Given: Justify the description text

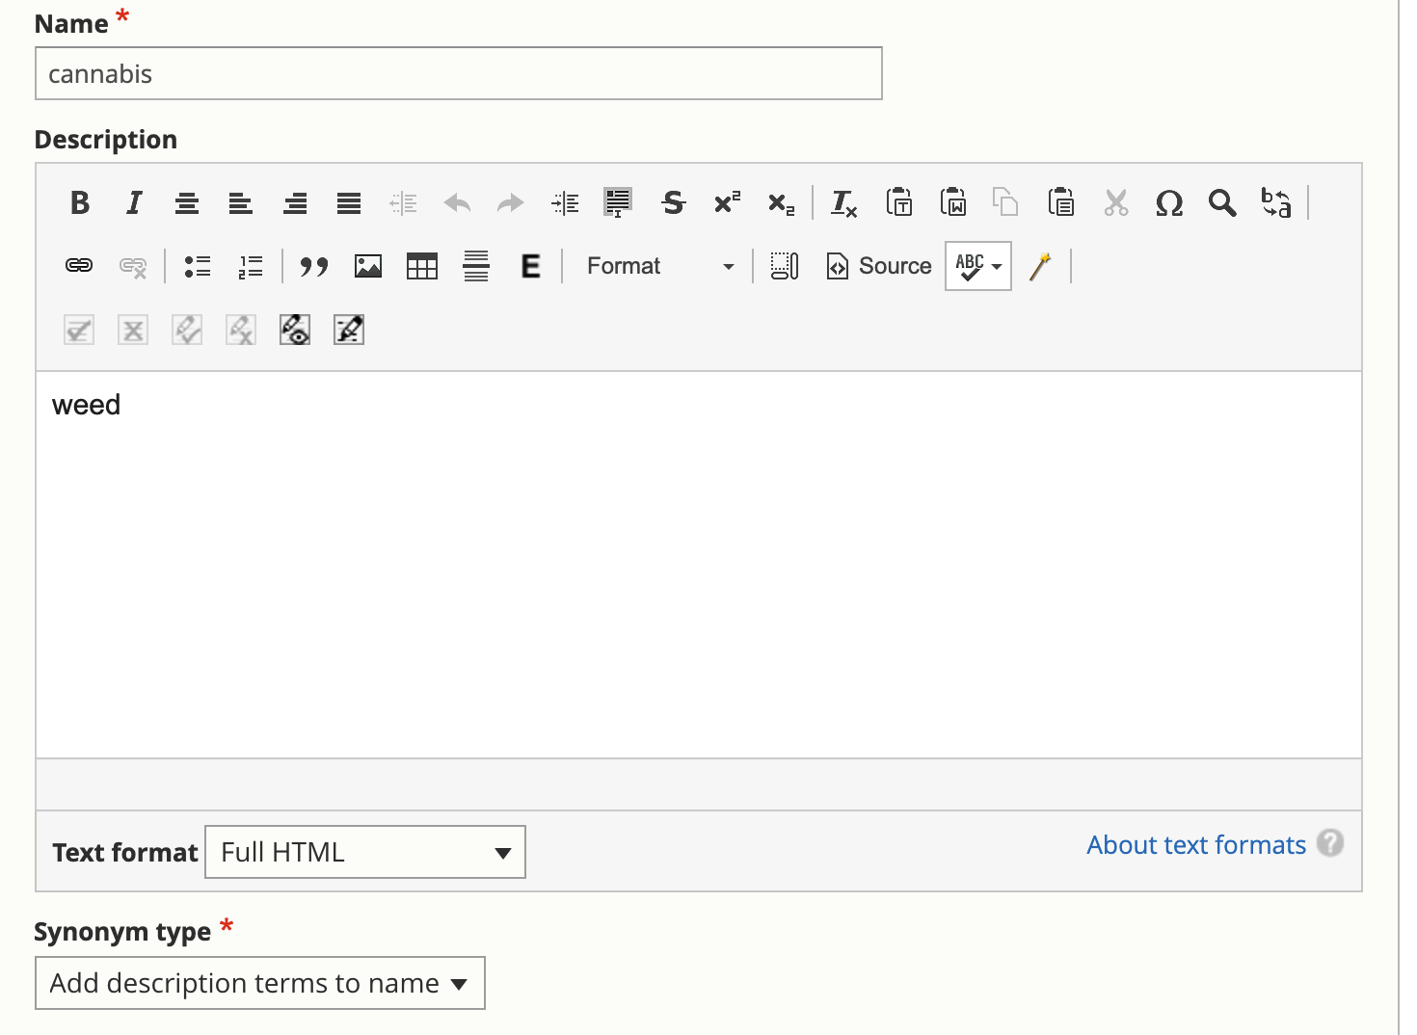Looking at the screenshot, I should point(349,203).
